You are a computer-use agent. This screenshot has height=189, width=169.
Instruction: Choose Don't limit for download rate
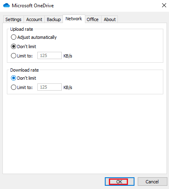pos(24,78)
